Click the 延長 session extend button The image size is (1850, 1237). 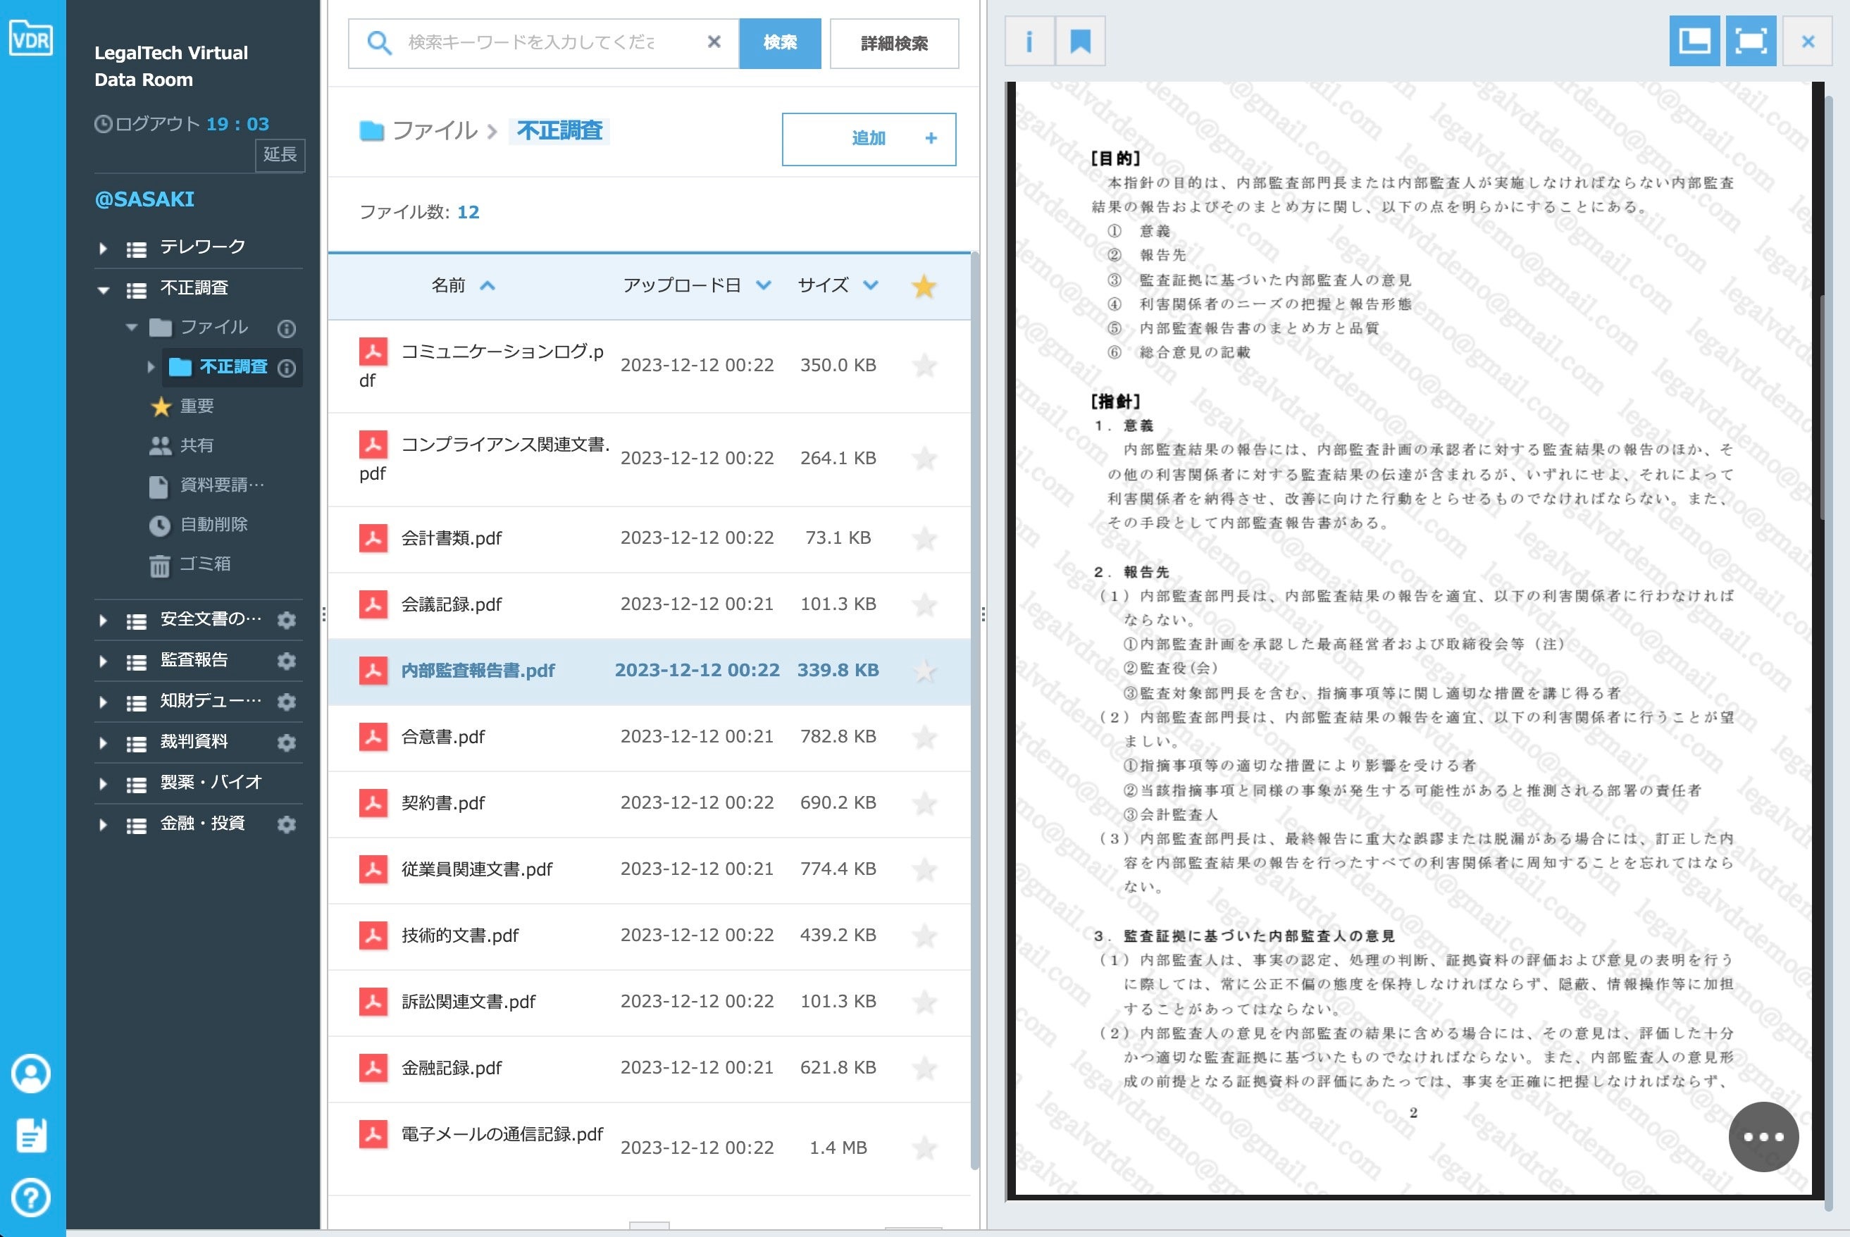pyautogui.click(x=280, y=155)
